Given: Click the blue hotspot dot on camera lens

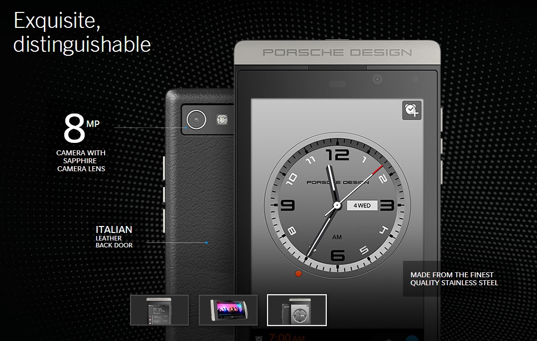Looking at the screenshot, I should coord(186,128).
